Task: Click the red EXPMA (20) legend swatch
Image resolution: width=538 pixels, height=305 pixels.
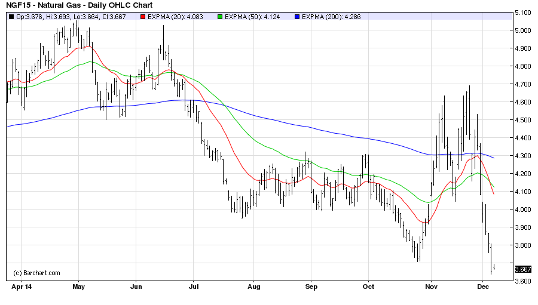Action: pos(143,17)
